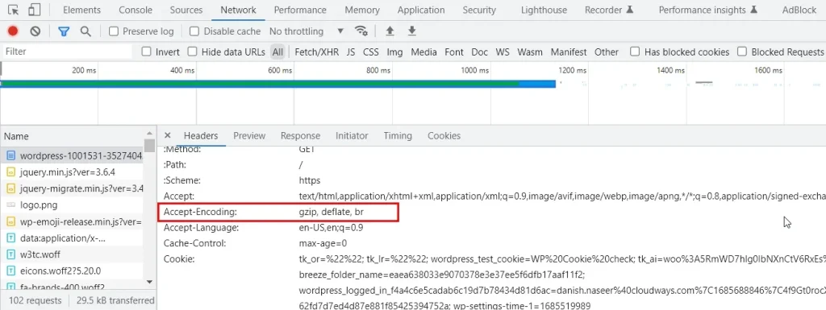
Task: Click the font icon beside eicons.woff2
Action: coord(11,271)
